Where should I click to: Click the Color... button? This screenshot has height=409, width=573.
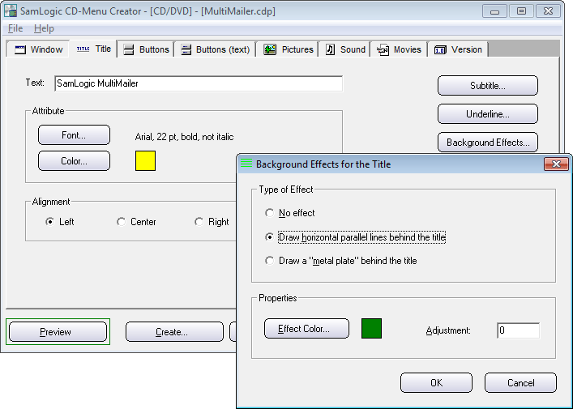(74, 161)
